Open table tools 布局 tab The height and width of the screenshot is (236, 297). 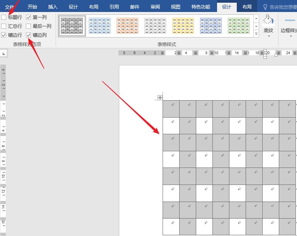[x=247, y=7]
